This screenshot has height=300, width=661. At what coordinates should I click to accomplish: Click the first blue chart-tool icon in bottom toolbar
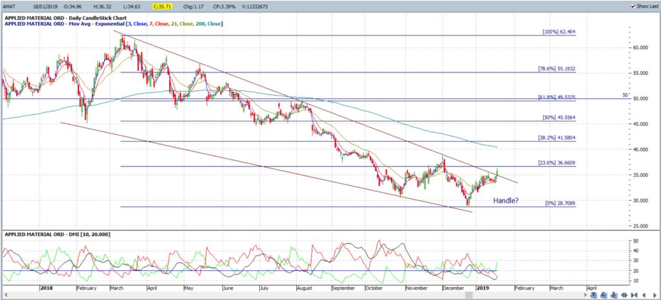click(x=594, y=295)
